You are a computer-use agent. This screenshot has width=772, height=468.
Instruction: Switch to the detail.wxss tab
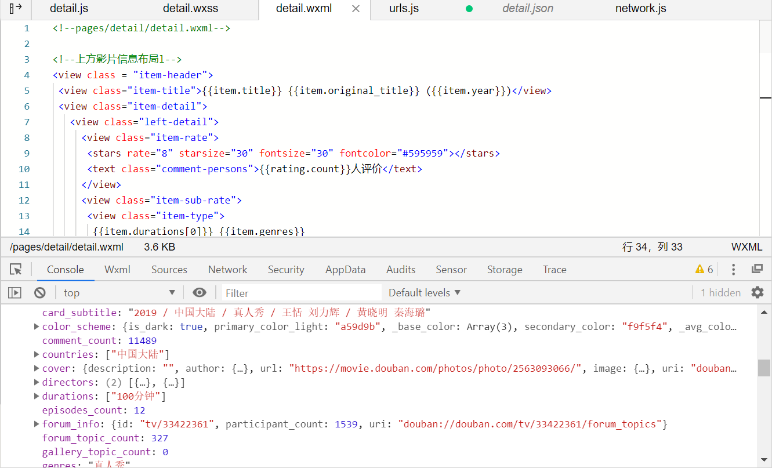pos(190,9)
